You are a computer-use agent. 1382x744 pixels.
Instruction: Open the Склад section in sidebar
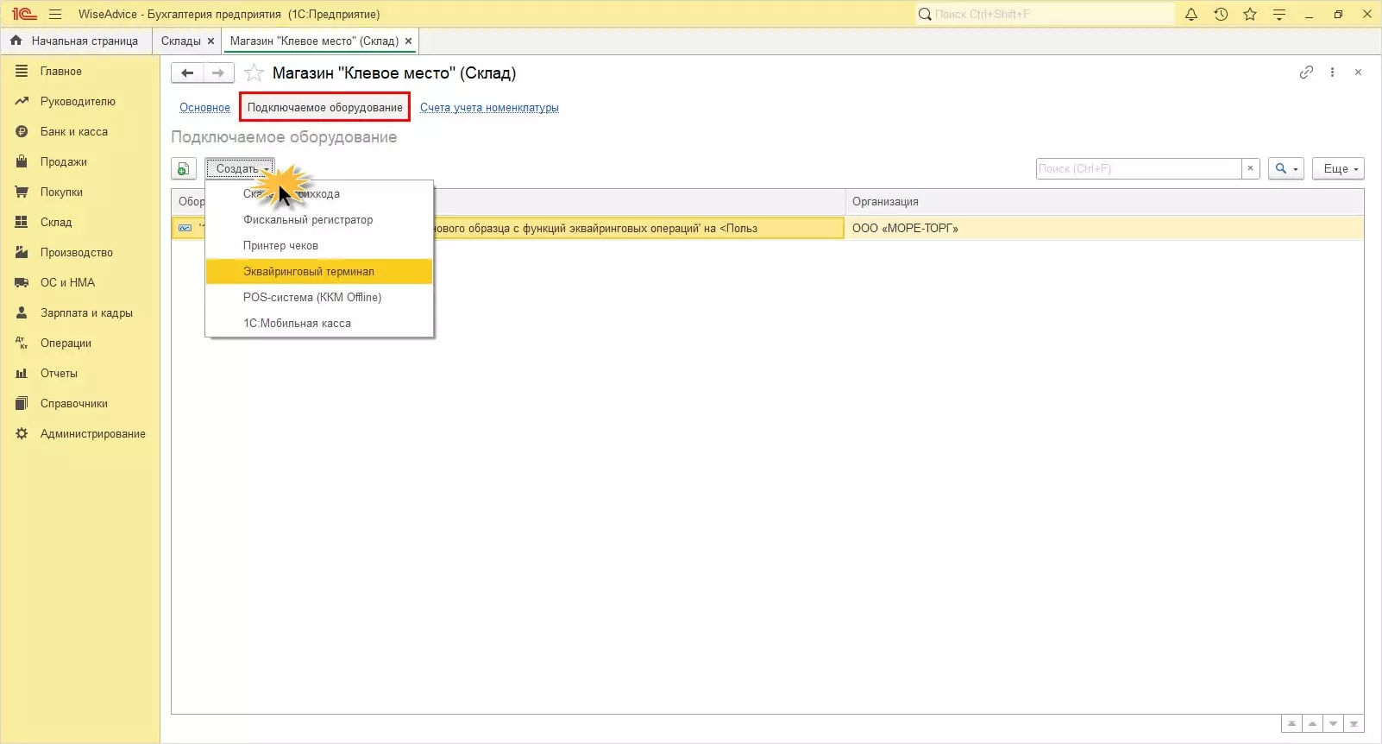[56, 223]
